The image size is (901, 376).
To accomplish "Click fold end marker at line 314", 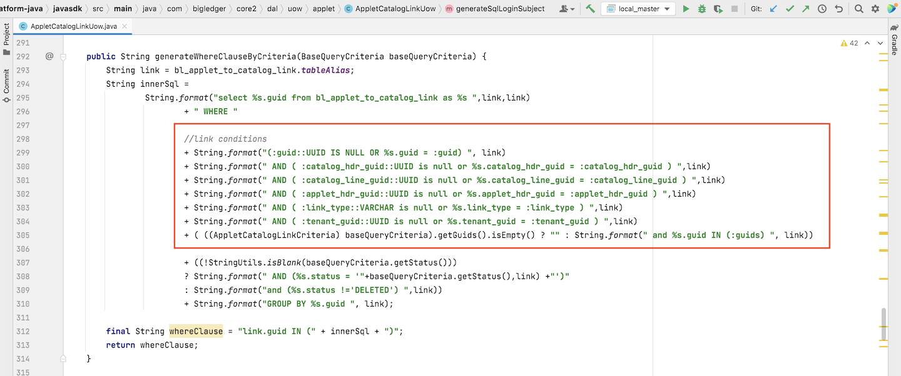I will [63, 359].
